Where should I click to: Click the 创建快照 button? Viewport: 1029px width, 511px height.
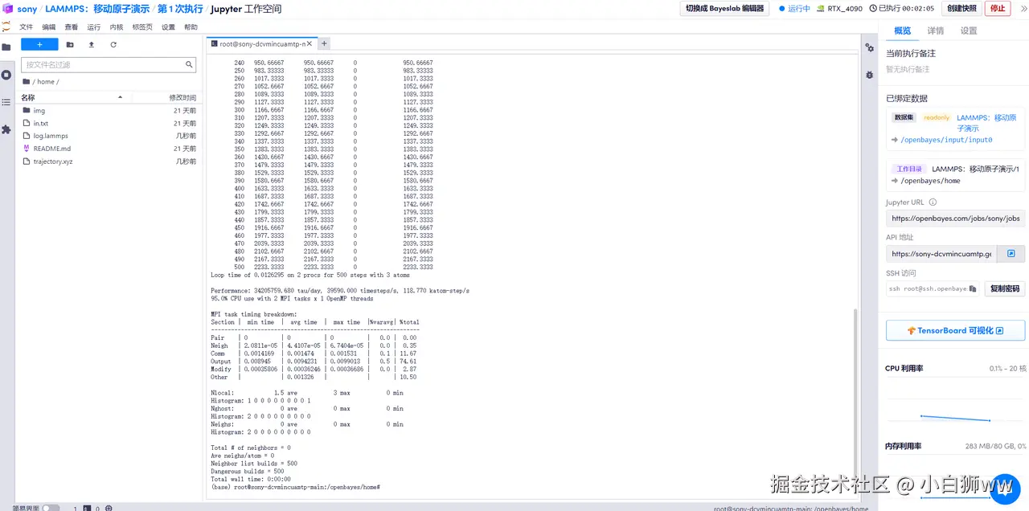click(x=961, y=8)
